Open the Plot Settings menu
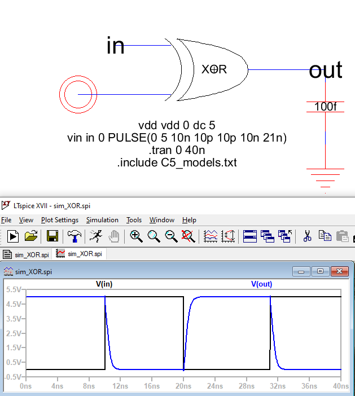The width and height of the screenshot is (355, 396). [60, 220]
